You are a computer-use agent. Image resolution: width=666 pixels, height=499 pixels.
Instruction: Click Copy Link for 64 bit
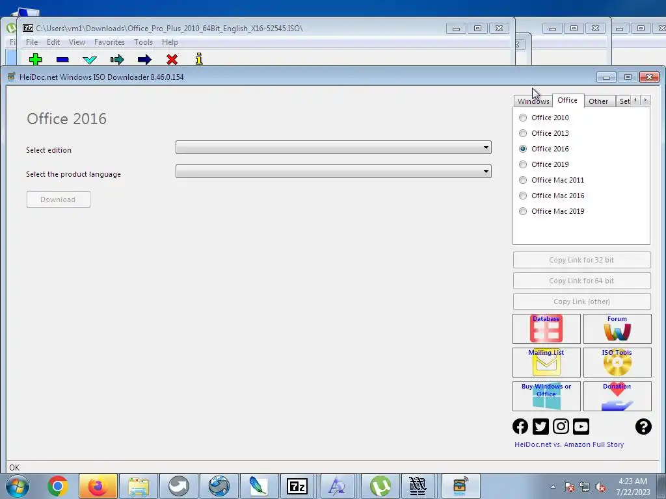581,281
